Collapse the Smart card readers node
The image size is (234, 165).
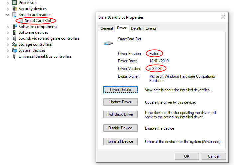click(8, 15)
